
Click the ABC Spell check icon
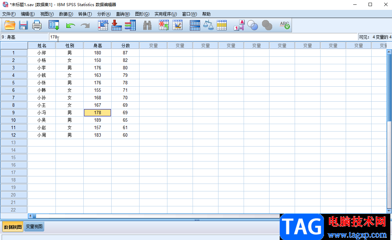point(285,25)
